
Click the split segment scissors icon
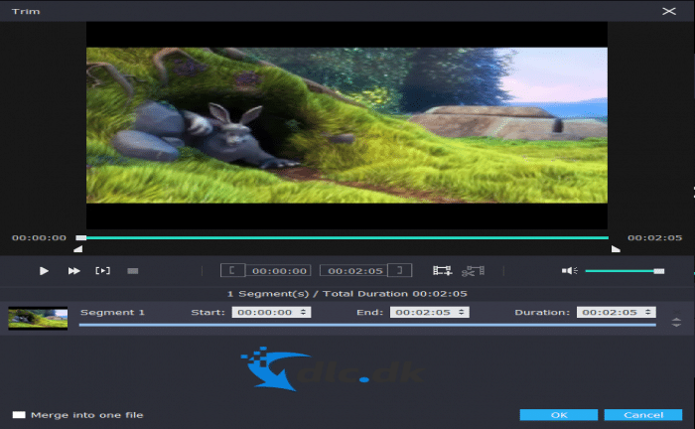473,270
